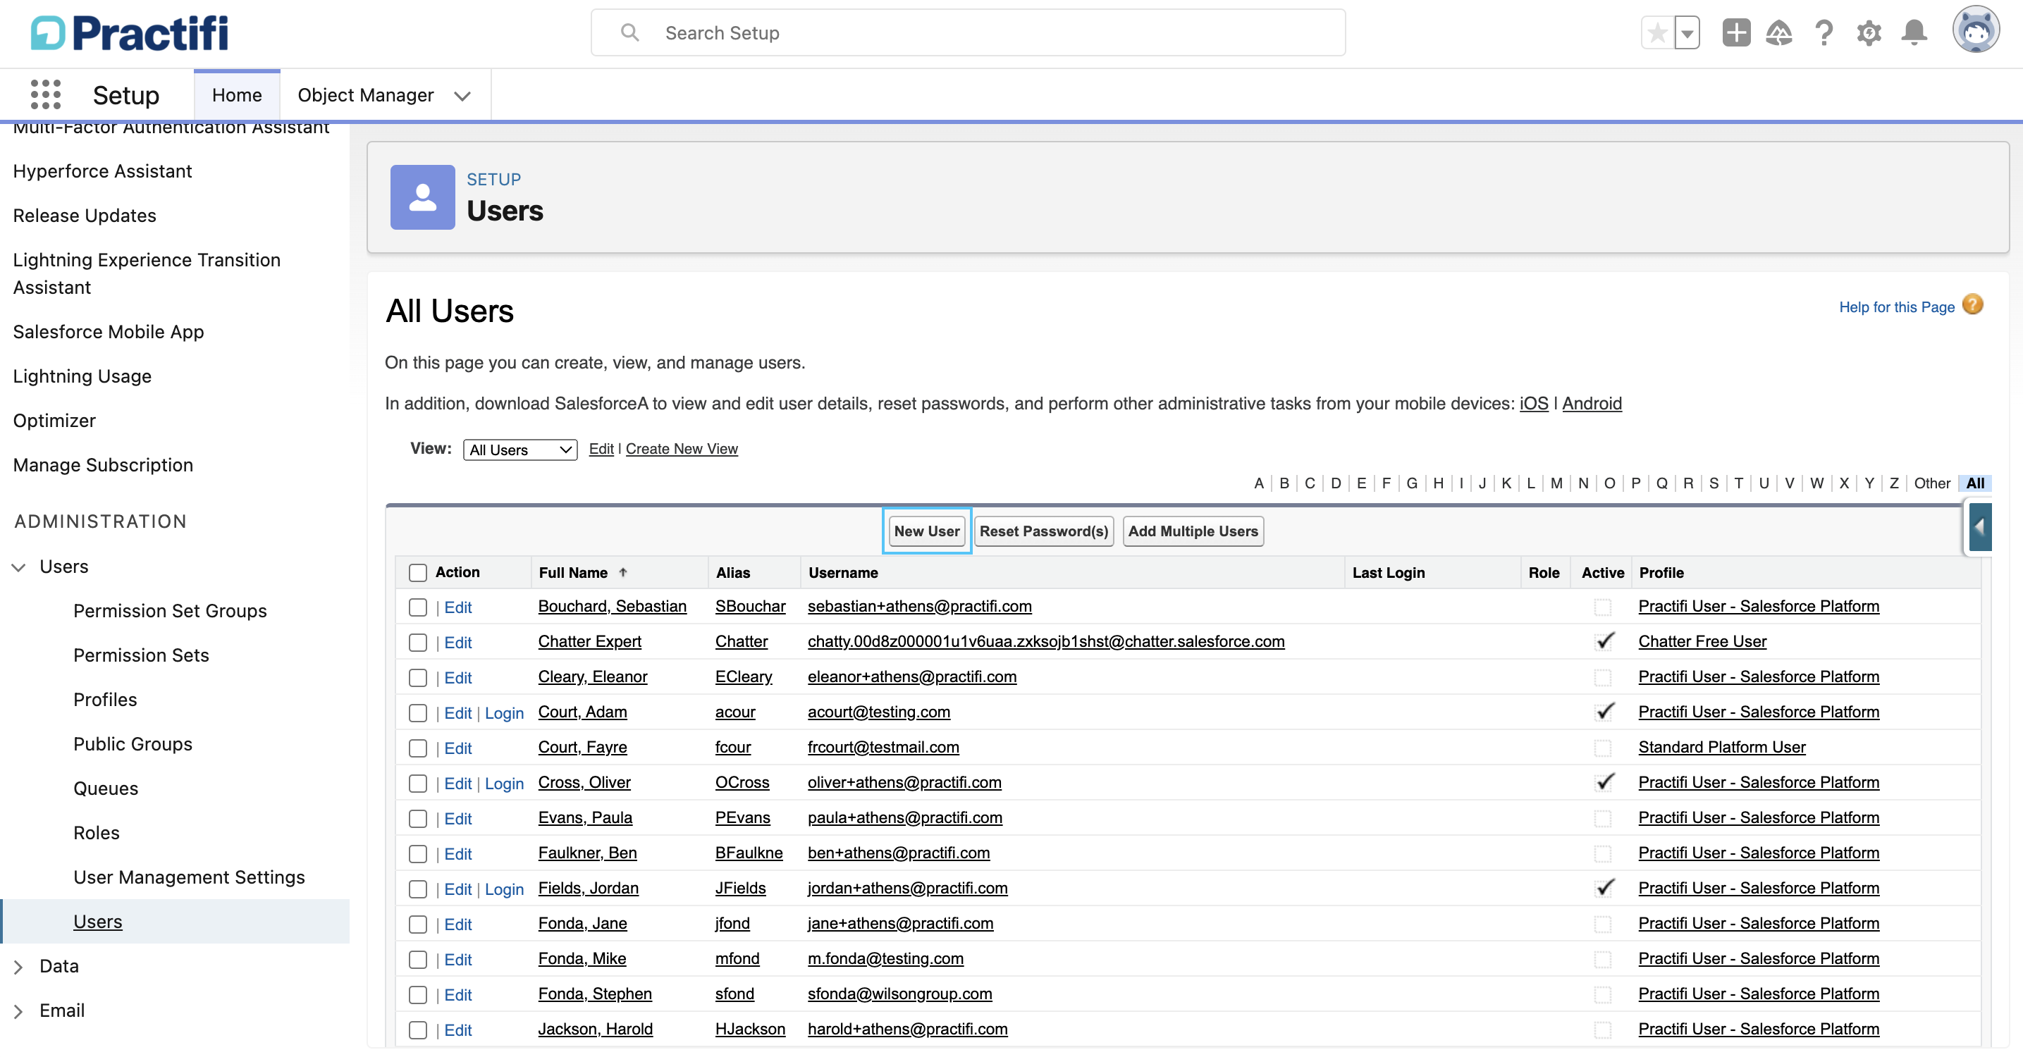Open the iOS download link

(x=1534, y=403)
